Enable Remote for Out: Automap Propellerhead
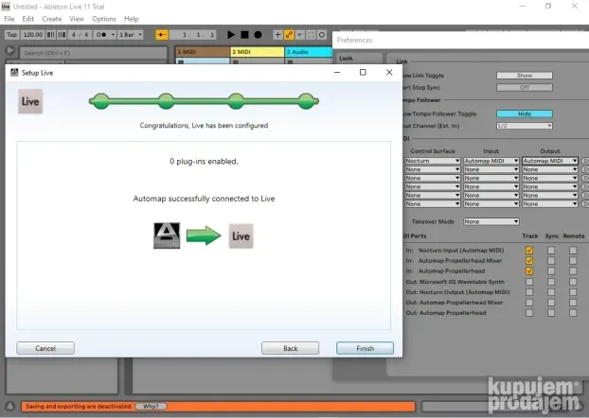The width and height of the screenshot is (589, 418). (573, 313)
